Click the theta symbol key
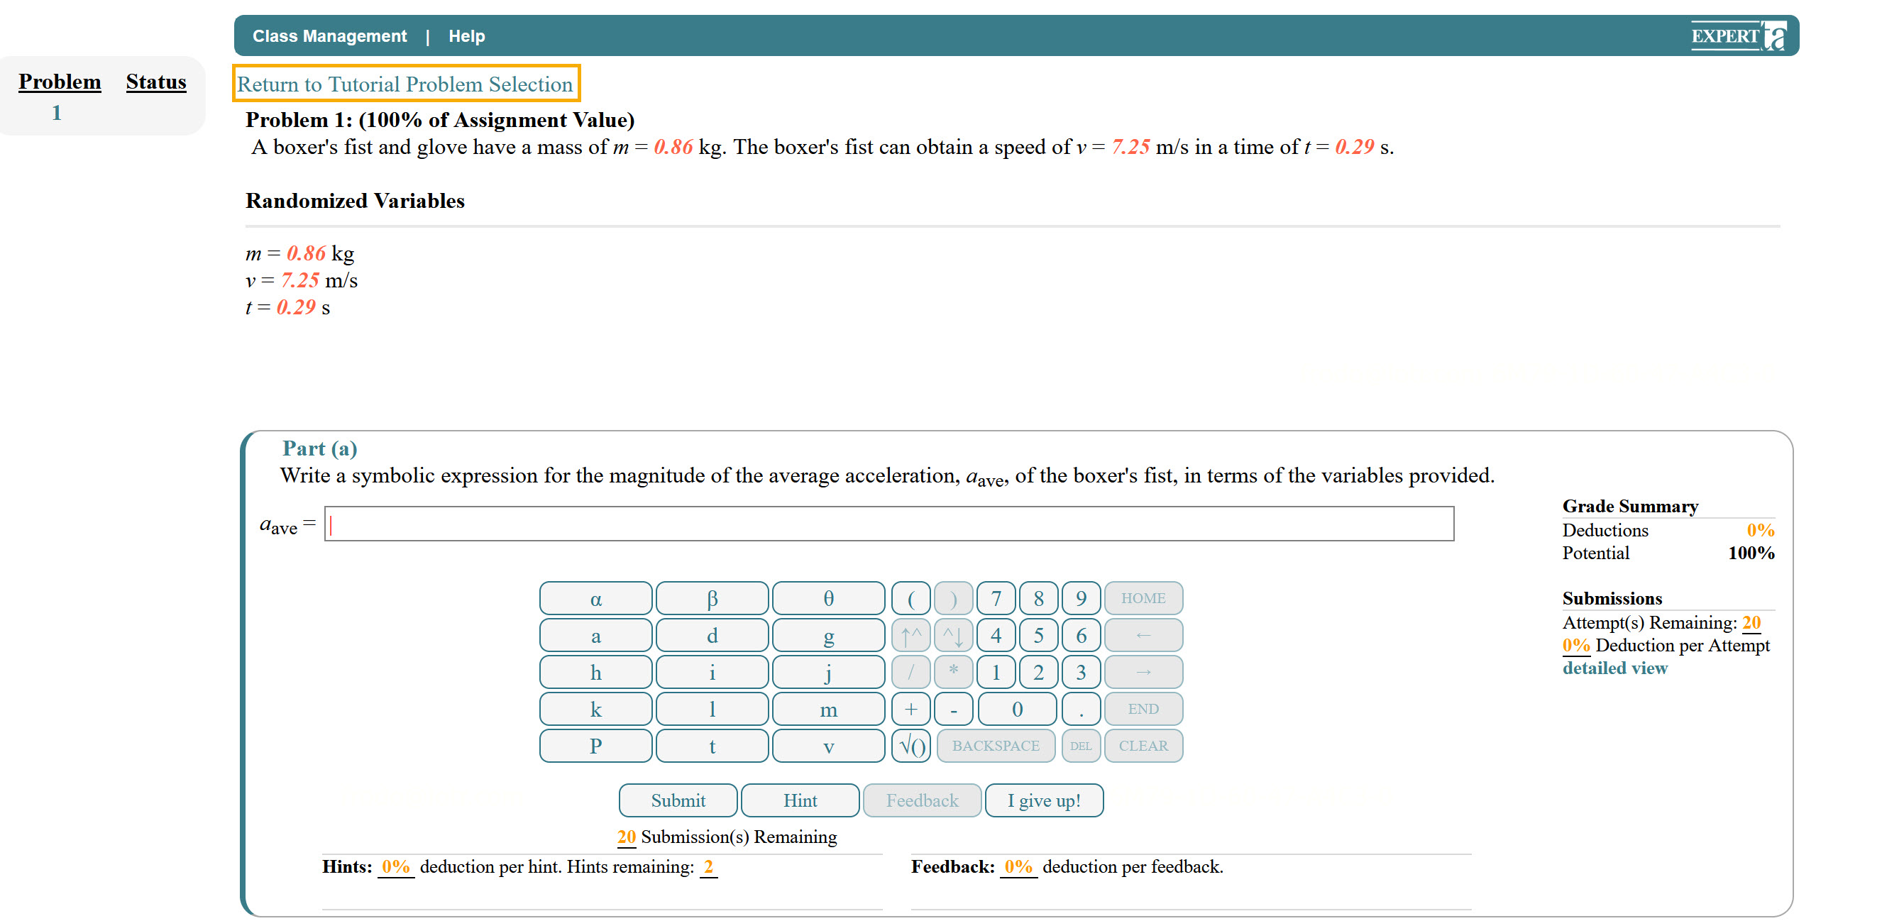 click(x=827, y=598)
